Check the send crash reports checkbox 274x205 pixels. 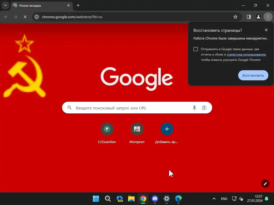196,49
